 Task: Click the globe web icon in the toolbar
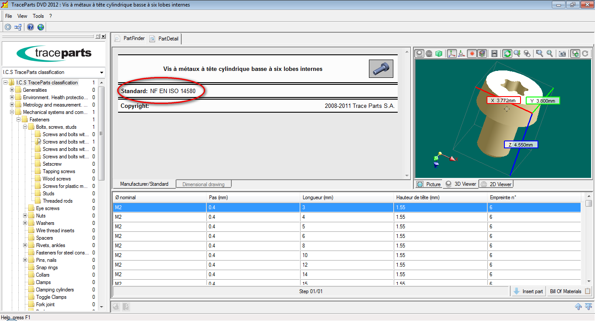(x=41, y=27)
